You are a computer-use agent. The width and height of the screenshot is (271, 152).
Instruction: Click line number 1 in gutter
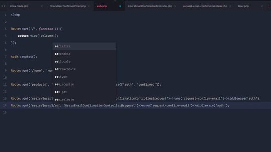point(6,15)
